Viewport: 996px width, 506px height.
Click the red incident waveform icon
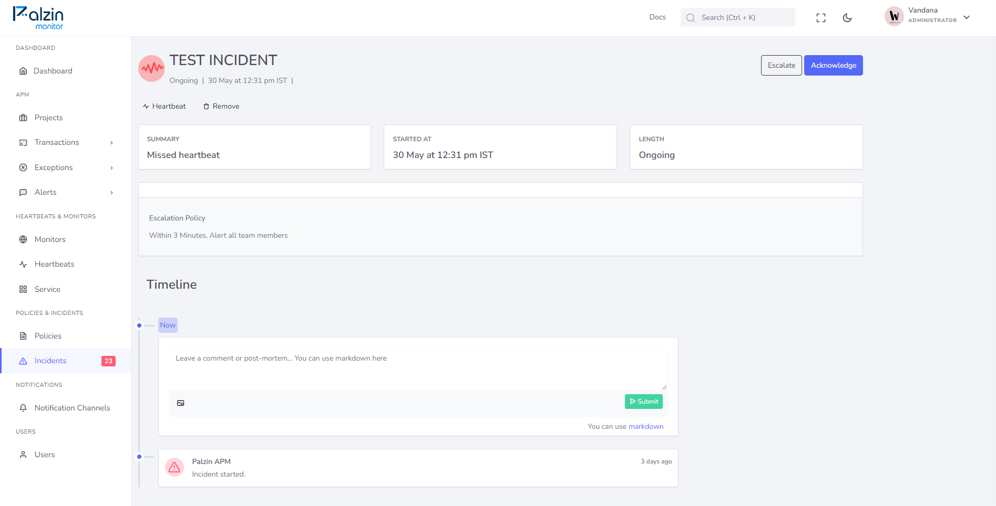[x=152, y=68]
